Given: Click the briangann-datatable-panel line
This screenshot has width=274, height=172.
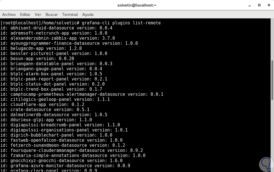Looking at the screenshot, I should click(x=56, y=64).
